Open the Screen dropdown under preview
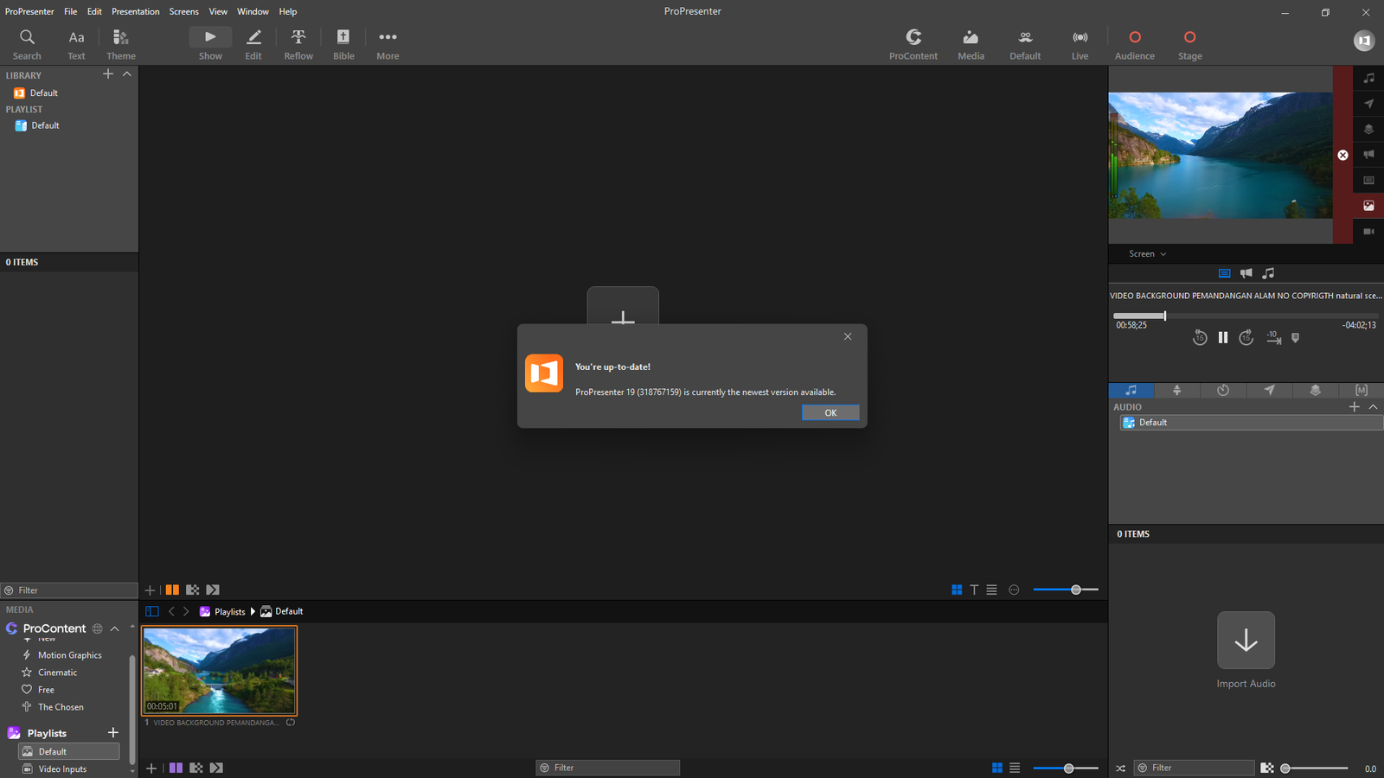This screenshot has height=778, width=1384. pyautogui.click(x=1147, y=254)
